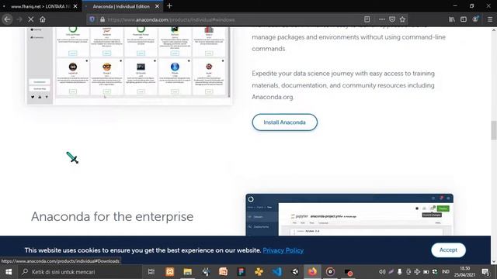Open the screen recorder taskbar icon

[349, 272]
